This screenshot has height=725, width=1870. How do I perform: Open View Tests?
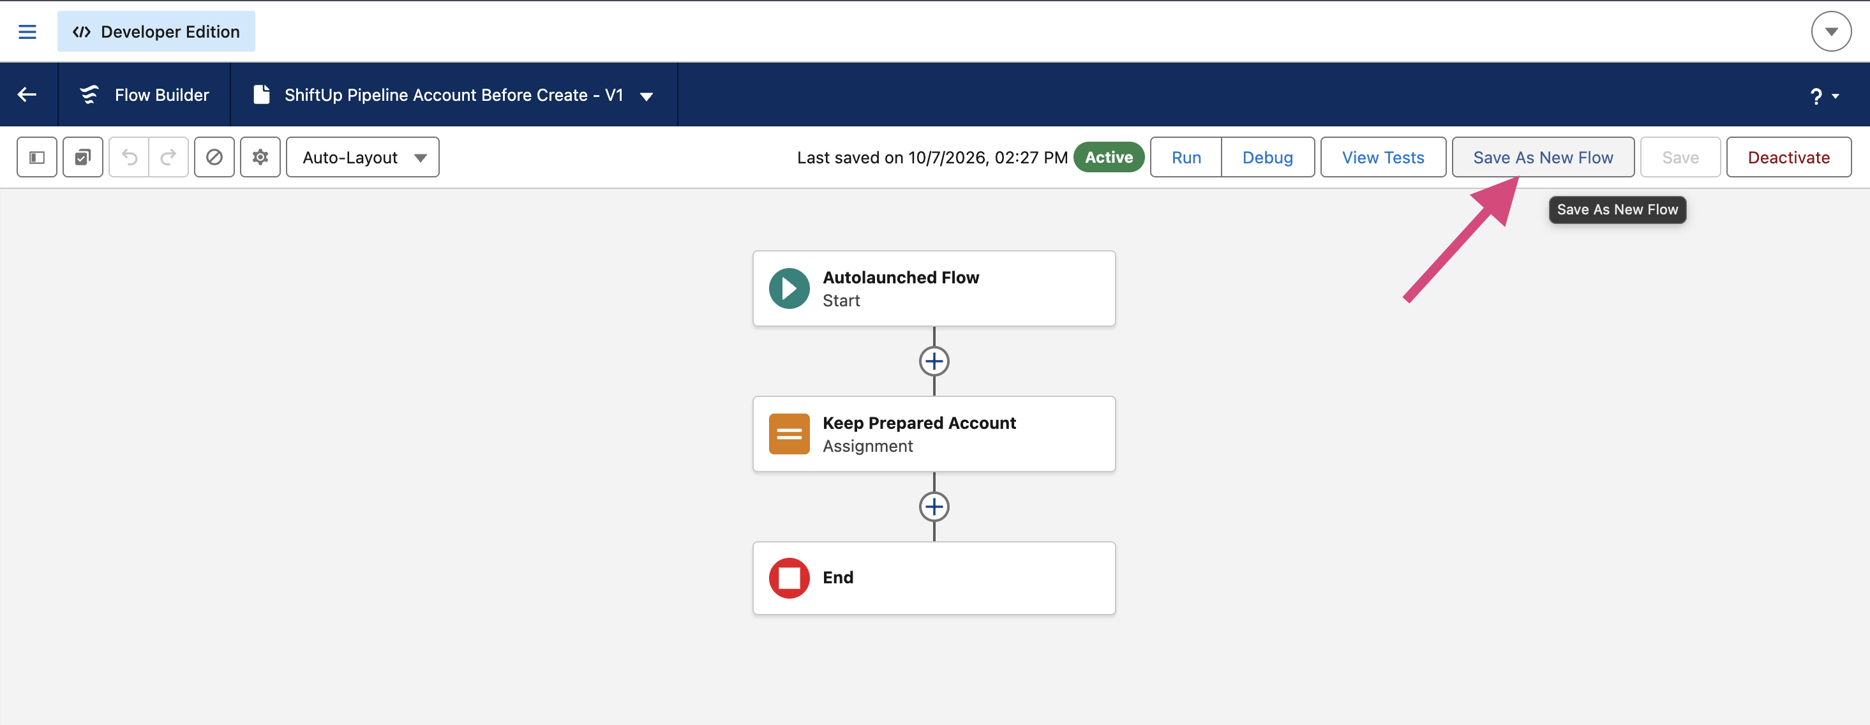pyautogui.click(x=1383, y=158)
